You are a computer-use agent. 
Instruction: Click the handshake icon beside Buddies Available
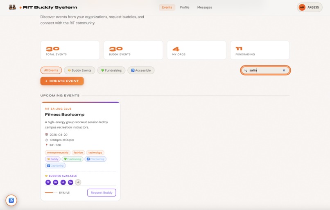[x=46, y=176]
